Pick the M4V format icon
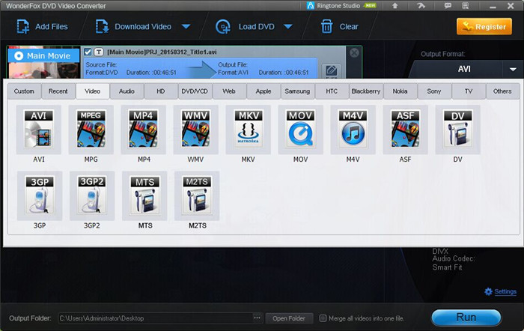The width and height of the screenshot is (524, 331). tap(353, 130)
